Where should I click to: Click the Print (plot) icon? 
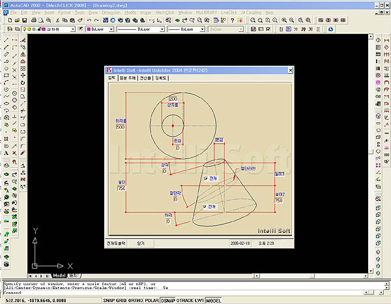point(34,20)
